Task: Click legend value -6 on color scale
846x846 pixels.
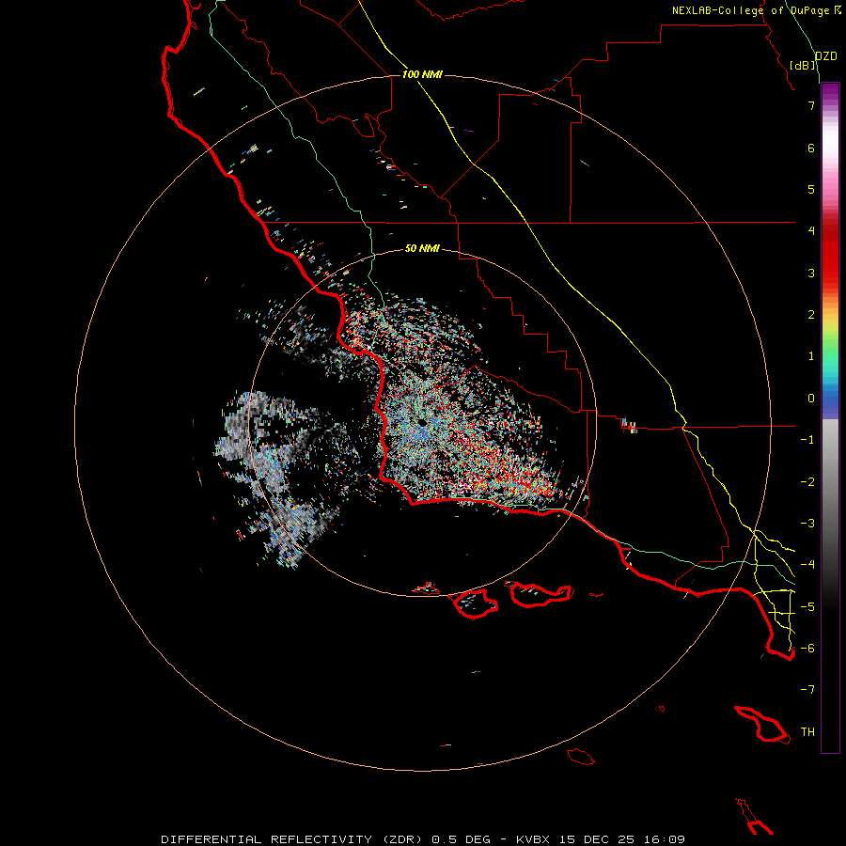Action: pos(807,649)
